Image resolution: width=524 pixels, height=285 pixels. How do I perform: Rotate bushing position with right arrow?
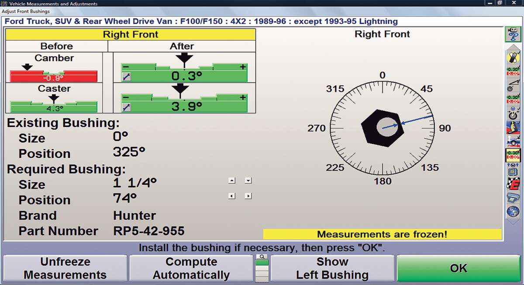248,196
